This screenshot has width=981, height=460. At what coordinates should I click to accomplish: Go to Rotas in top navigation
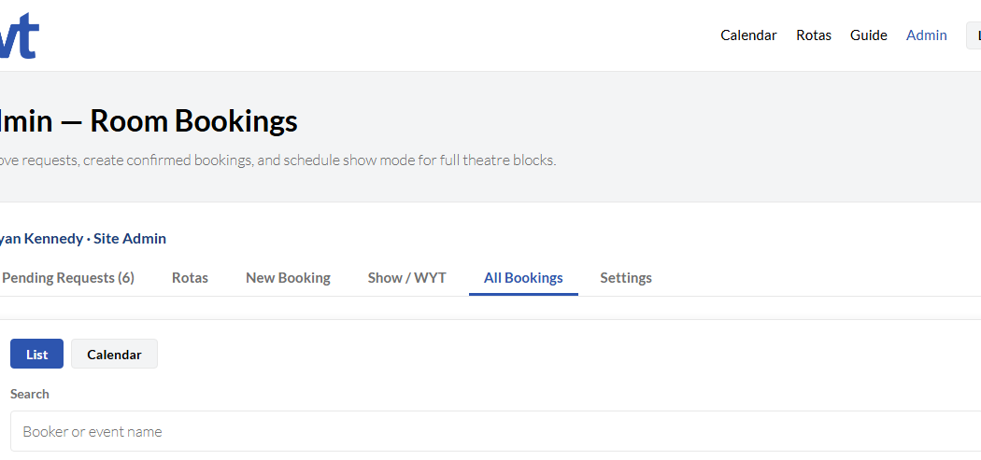click(814, 35)
